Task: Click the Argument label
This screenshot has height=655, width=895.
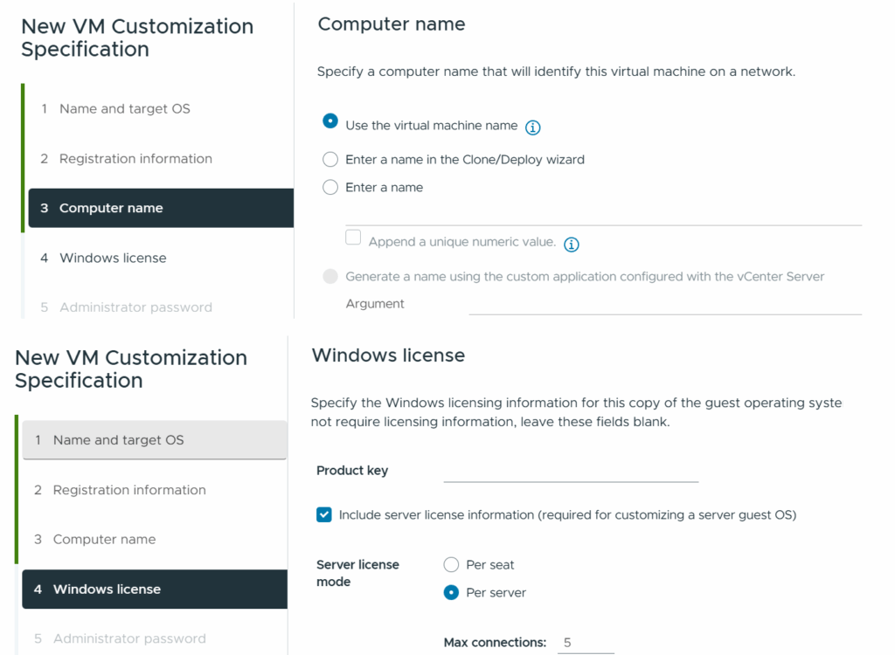Action: pos(375,304)
